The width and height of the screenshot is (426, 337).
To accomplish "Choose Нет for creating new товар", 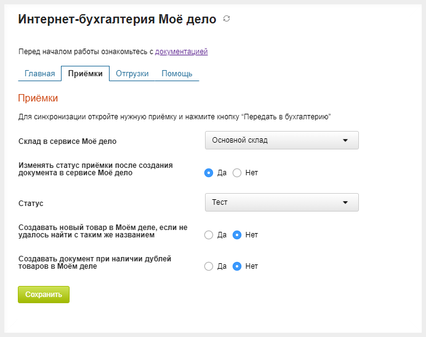I will [237, 235].
